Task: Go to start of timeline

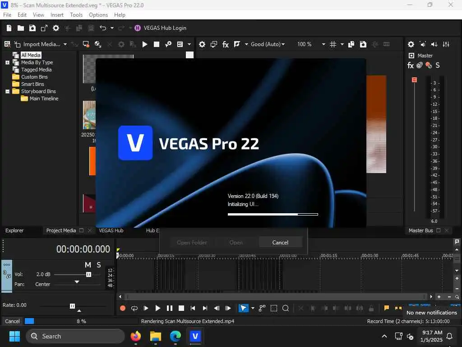Action: [193, 308]
